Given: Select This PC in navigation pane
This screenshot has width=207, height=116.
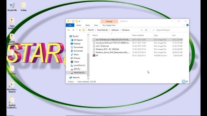Looking at the screenshot, I should 75,36.
